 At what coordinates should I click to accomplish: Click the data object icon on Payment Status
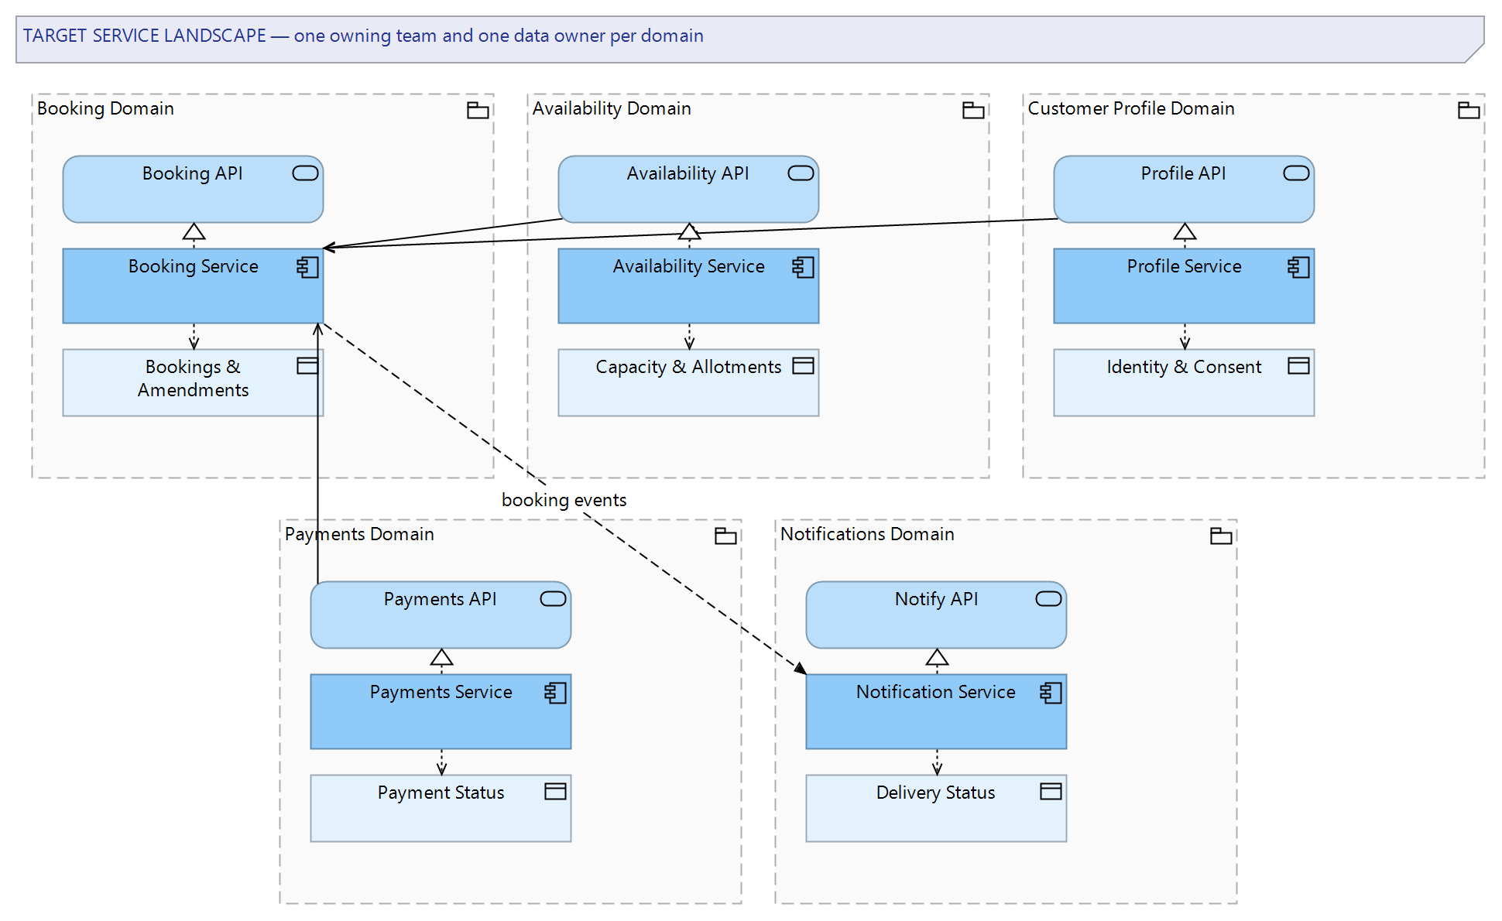(x=555, y=792)
